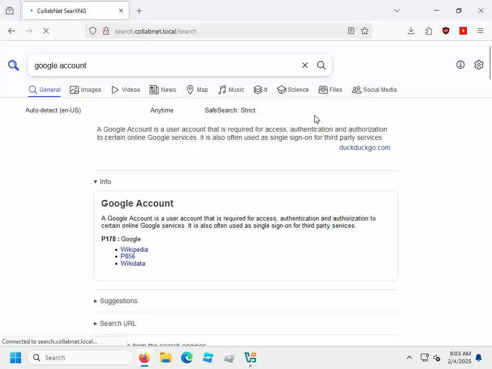
Task: Click the taskbar Search box
Action: click(x=80, y=357)
